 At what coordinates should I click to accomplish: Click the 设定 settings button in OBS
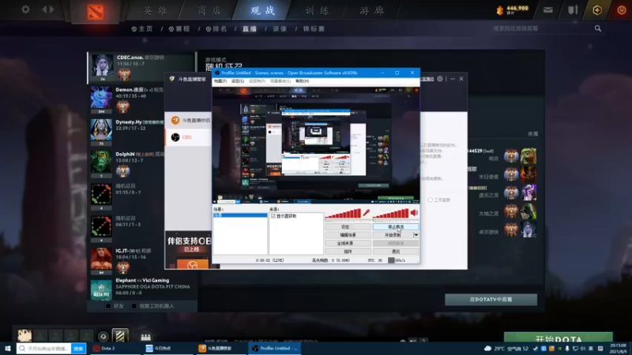[348, 227]
